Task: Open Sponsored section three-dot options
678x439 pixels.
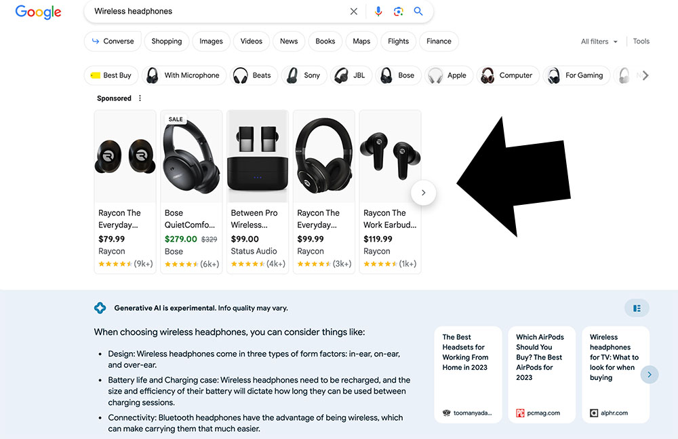Action: (x=140, y=98)
